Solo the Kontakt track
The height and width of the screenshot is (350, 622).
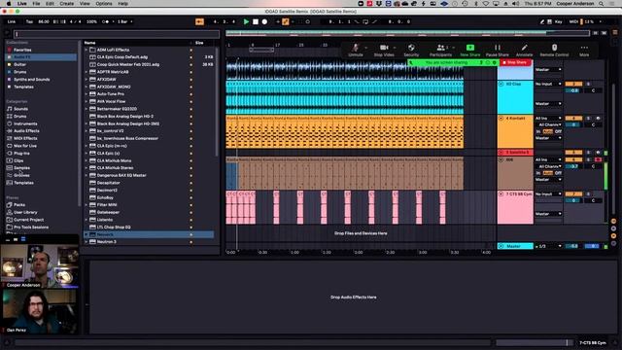pyautogui.click(x=588, y=119)
